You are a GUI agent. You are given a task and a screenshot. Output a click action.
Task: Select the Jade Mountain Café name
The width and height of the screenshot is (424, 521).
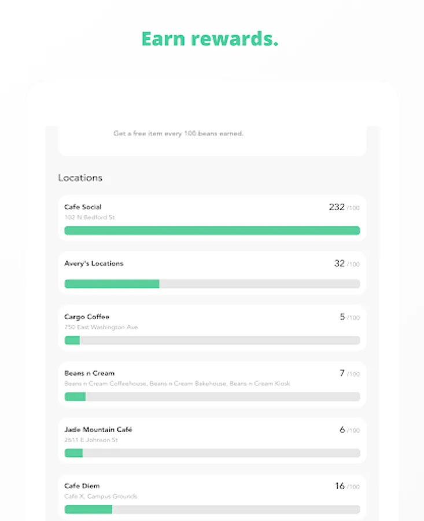tap(98, 430)
